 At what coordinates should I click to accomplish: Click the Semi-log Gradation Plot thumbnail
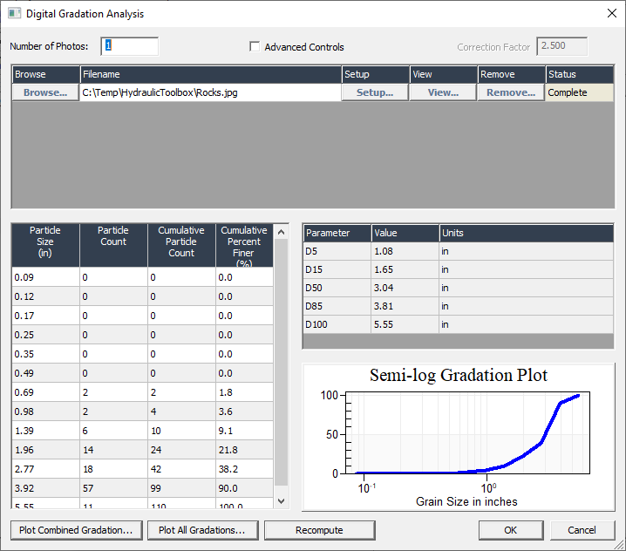click(x=459, y=437)
